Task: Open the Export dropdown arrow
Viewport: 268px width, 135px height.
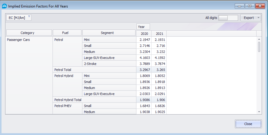Action: (x=259, y=18)
